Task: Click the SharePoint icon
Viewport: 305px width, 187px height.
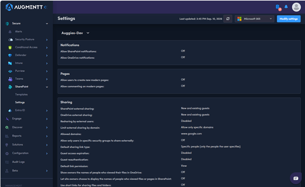Action: (10, 87)
